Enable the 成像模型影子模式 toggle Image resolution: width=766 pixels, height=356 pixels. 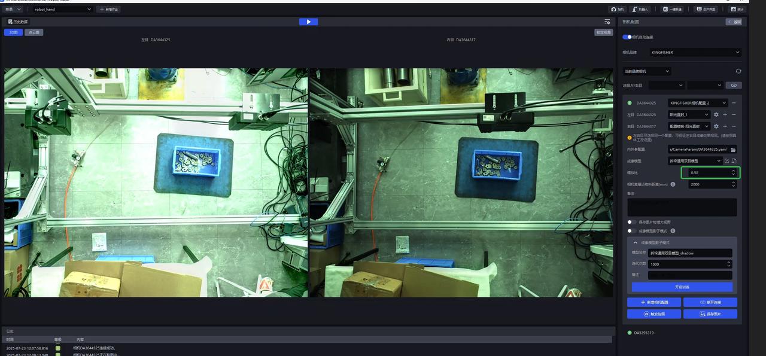pos(631,231)
